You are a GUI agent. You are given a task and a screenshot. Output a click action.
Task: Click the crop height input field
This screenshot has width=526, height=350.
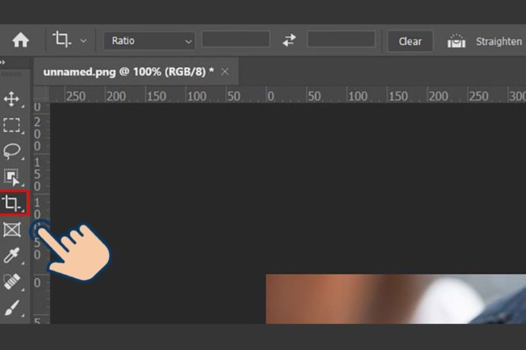coord(341,40)
